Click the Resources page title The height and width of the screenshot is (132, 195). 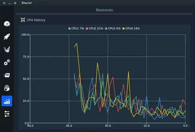click(x=104, y=10)
